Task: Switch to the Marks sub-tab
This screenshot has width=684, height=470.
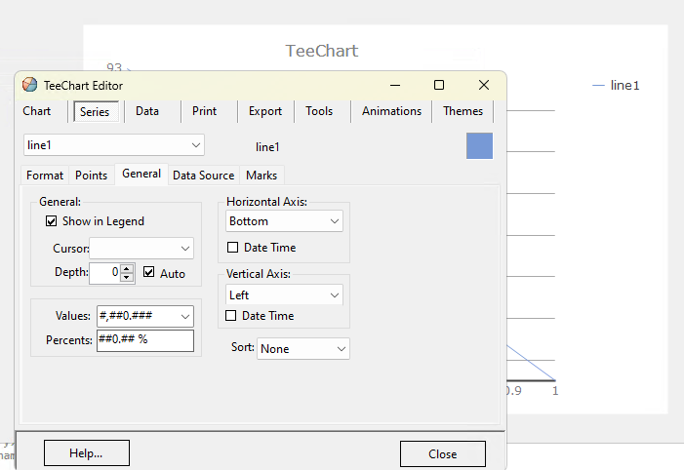Action: pyautogui.click(x=262, y=176)
